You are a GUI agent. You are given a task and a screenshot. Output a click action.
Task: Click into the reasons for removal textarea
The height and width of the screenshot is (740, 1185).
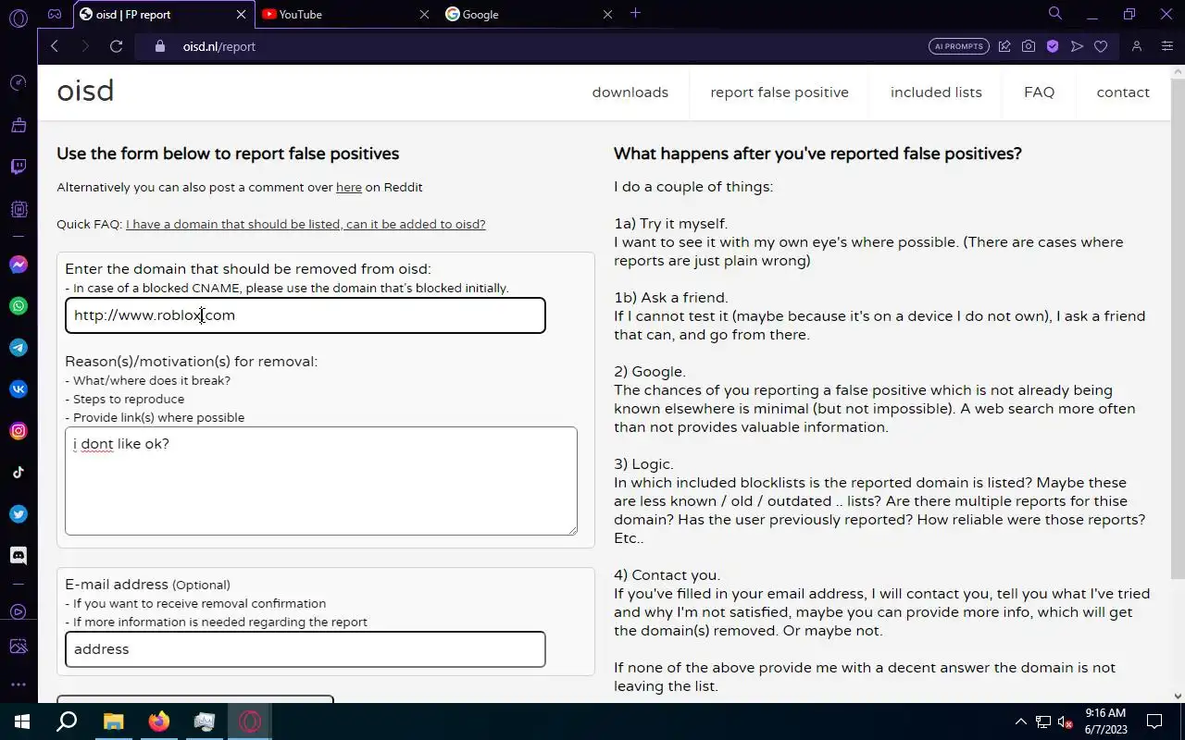321,481
